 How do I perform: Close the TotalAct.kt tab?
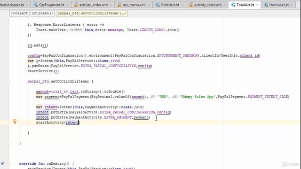point(257,5)
